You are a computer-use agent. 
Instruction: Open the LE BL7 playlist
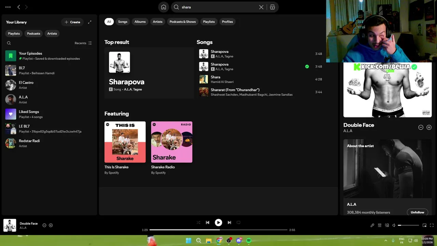point(49,128)
